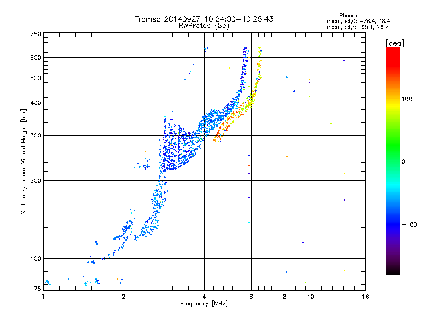This screenshot has width=430, height=323.
Task: Click the x-axis tick label '10'
Action: click(x=311, y=297)
